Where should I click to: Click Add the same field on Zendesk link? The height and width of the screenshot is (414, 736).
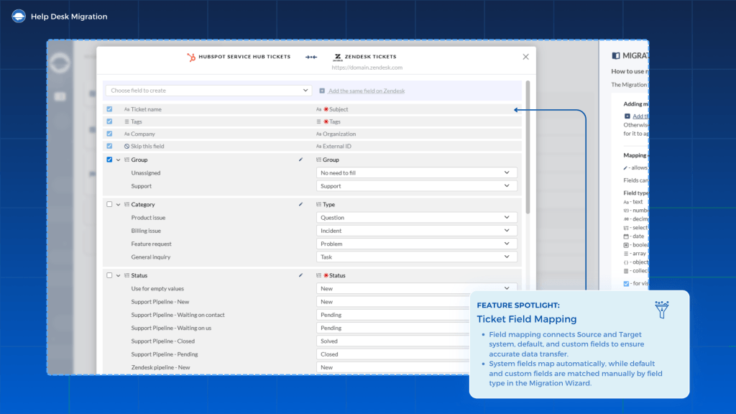click(367, 91)
